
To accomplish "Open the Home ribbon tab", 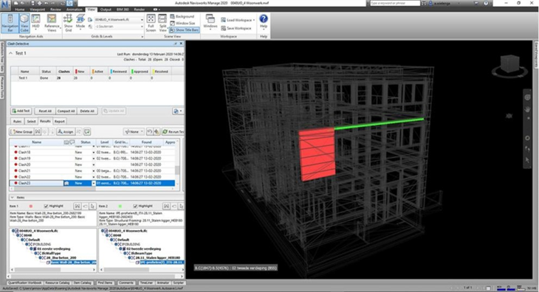I will click(20, 10).
